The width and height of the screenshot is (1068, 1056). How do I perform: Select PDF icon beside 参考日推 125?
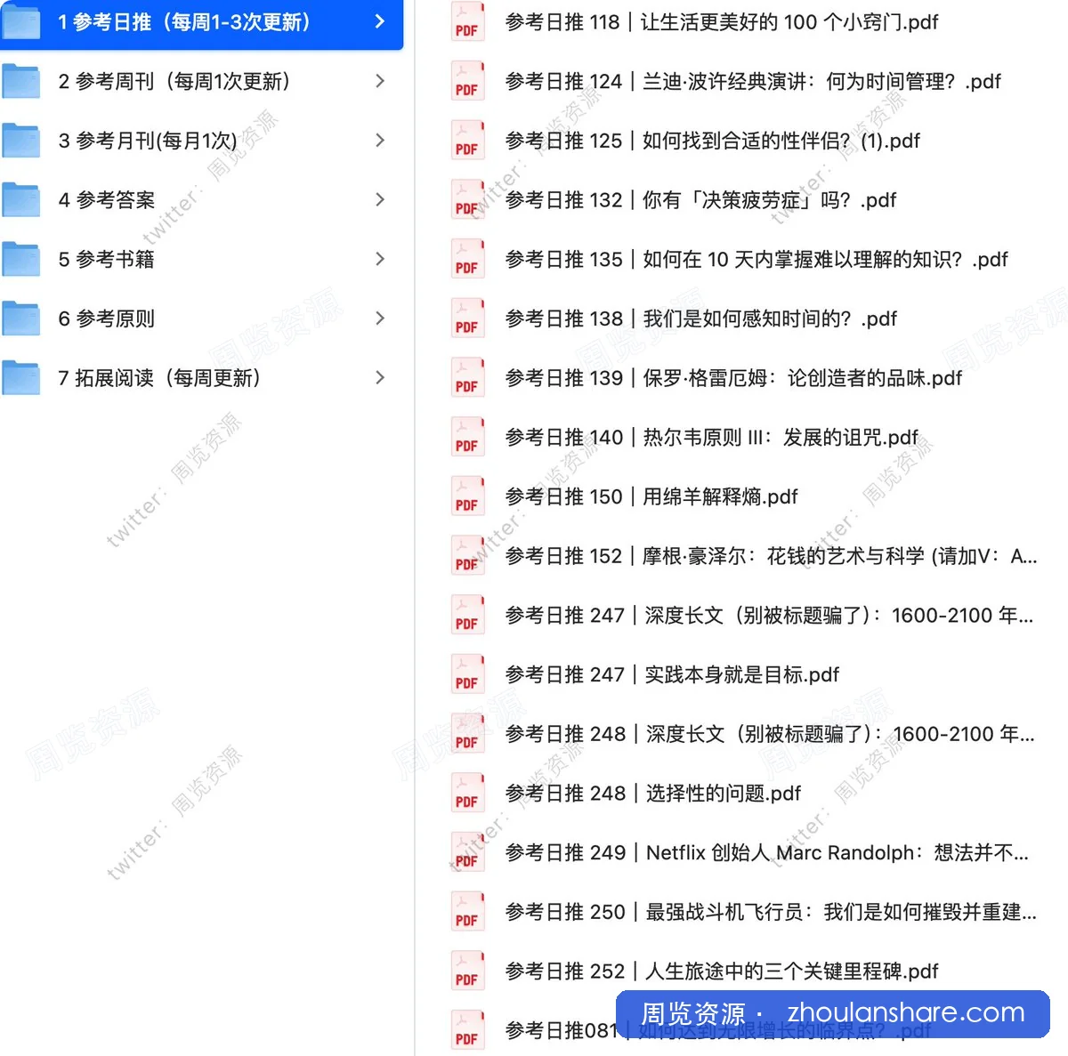tap(468, 141)
